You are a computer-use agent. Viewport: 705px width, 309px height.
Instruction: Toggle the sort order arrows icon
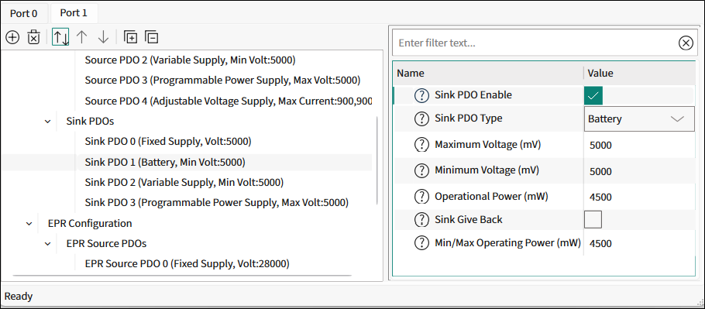point(60,37)
